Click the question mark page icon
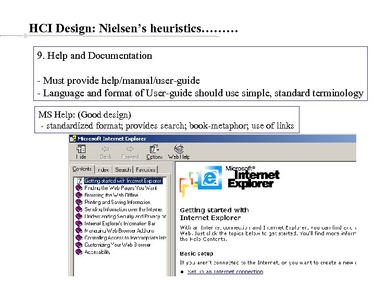Image resolution: width=375 pixels, height=281 pixels. click(x=80, y=181)
